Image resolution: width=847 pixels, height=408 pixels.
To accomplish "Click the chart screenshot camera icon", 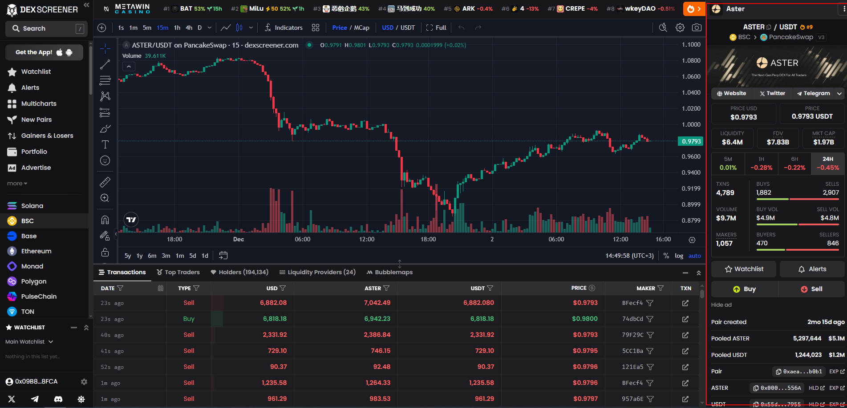I will click(697, 28).
